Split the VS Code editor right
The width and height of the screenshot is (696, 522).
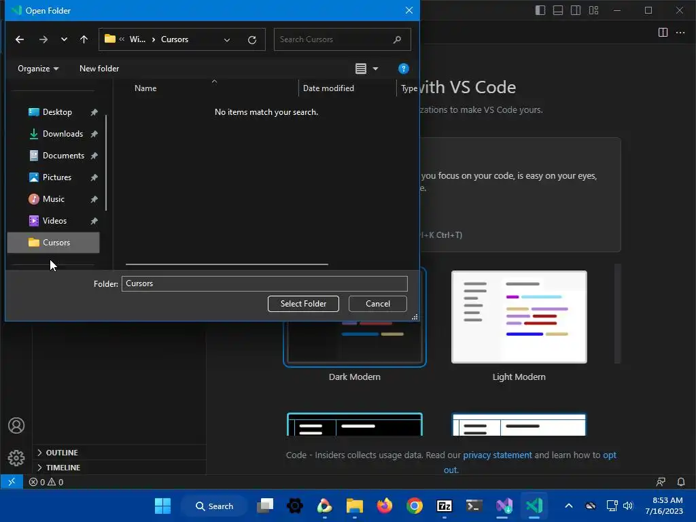click(x=663, y=33)
